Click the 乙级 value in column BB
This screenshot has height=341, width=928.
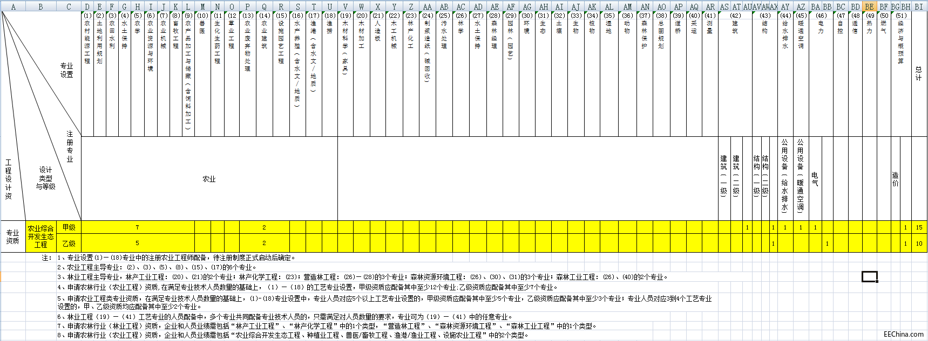tap(827, 243)
